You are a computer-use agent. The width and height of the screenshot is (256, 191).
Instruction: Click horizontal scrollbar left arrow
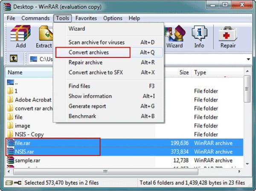9,171
